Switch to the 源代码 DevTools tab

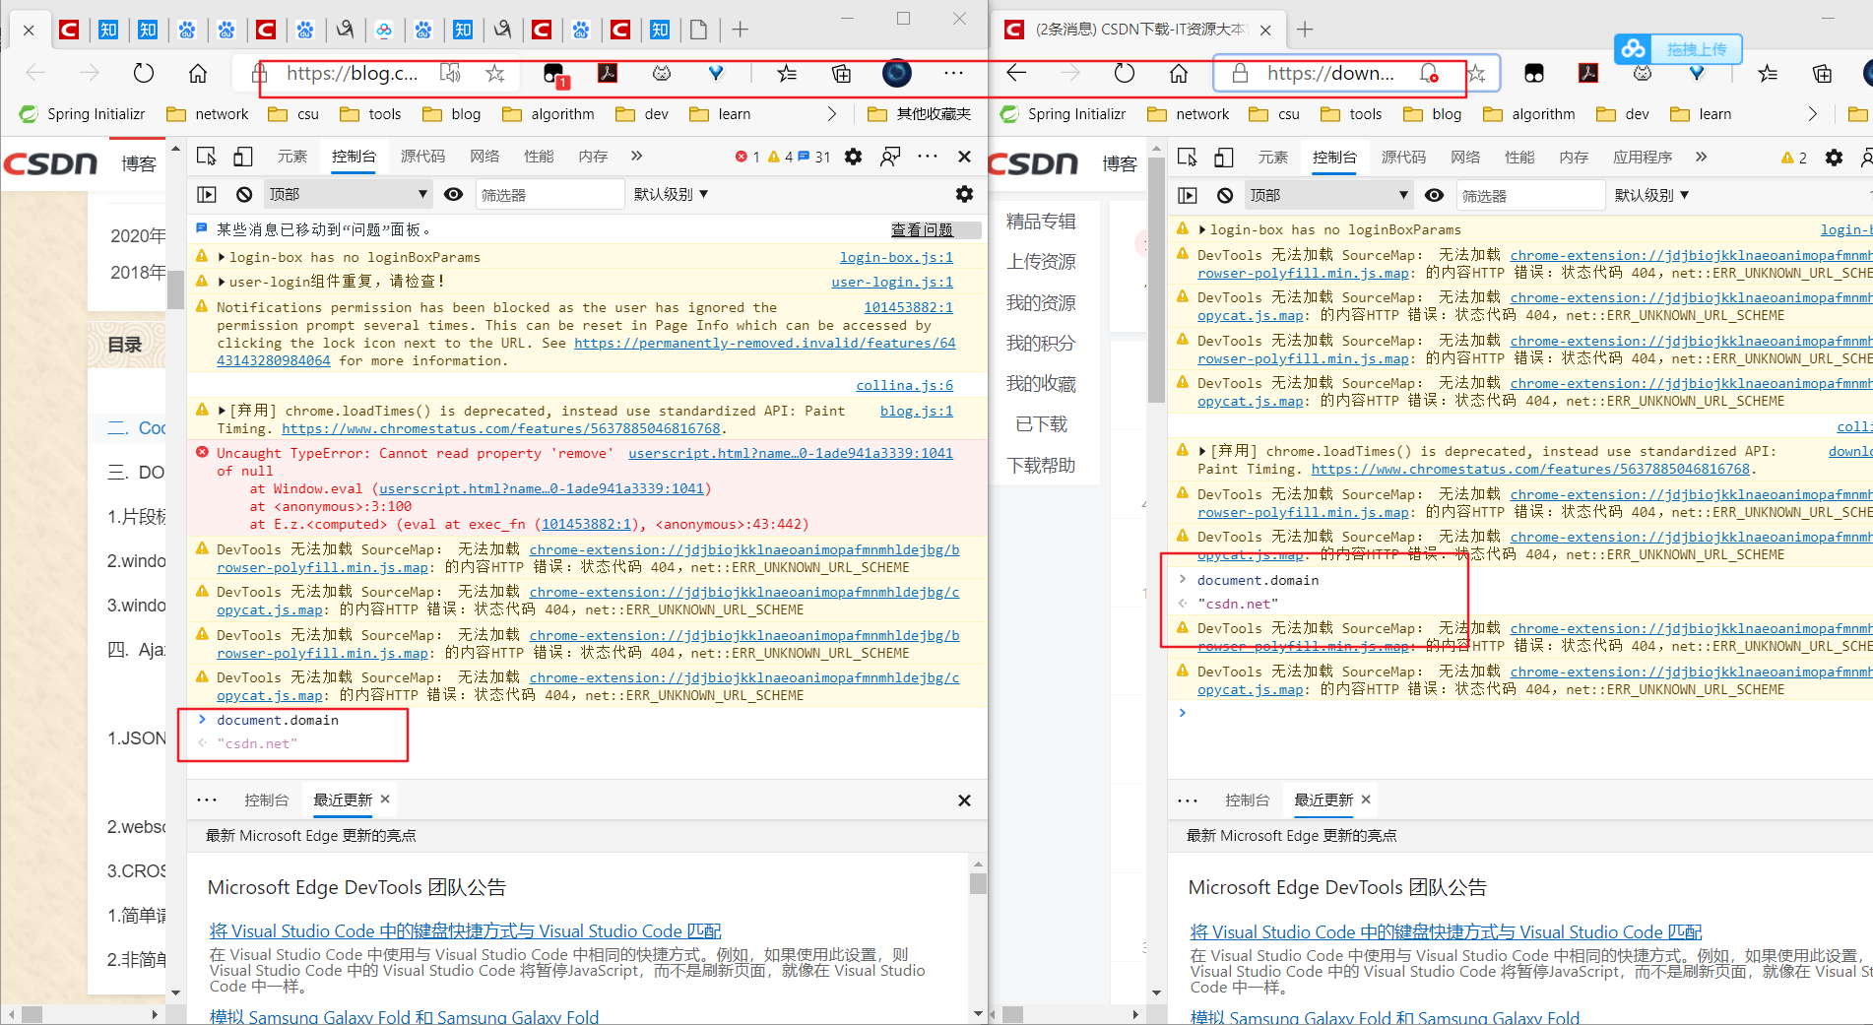coord(422,156)
